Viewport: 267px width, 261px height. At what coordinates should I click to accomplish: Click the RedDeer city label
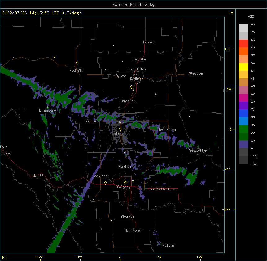[136, 79]
